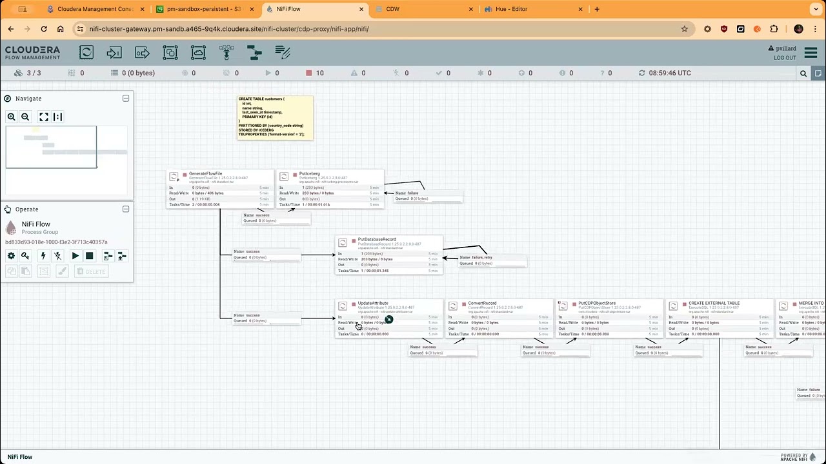Click the browser address bar URL
This screenshot has height=464, width=826.
[x=229, y=29]
